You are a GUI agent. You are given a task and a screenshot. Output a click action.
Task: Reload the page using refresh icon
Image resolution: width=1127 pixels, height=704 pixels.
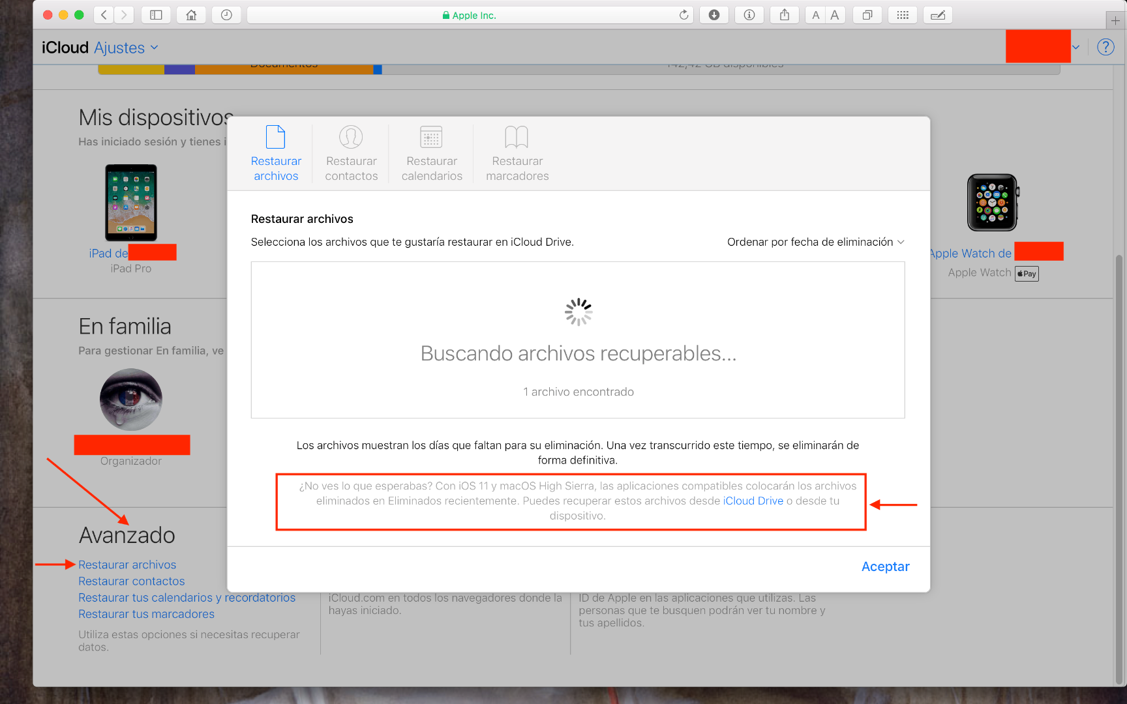tap(684, 15)
